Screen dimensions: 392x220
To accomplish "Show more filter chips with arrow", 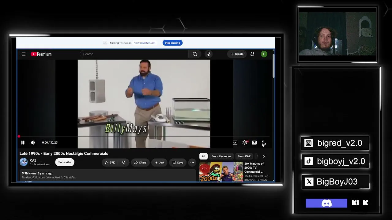I will [264, 156].
